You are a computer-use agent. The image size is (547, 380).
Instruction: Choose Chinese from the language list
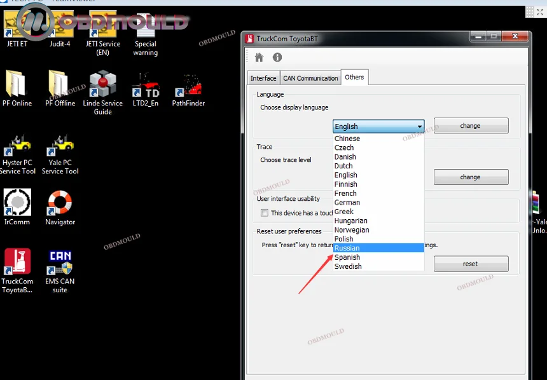[x=378, y=139]
